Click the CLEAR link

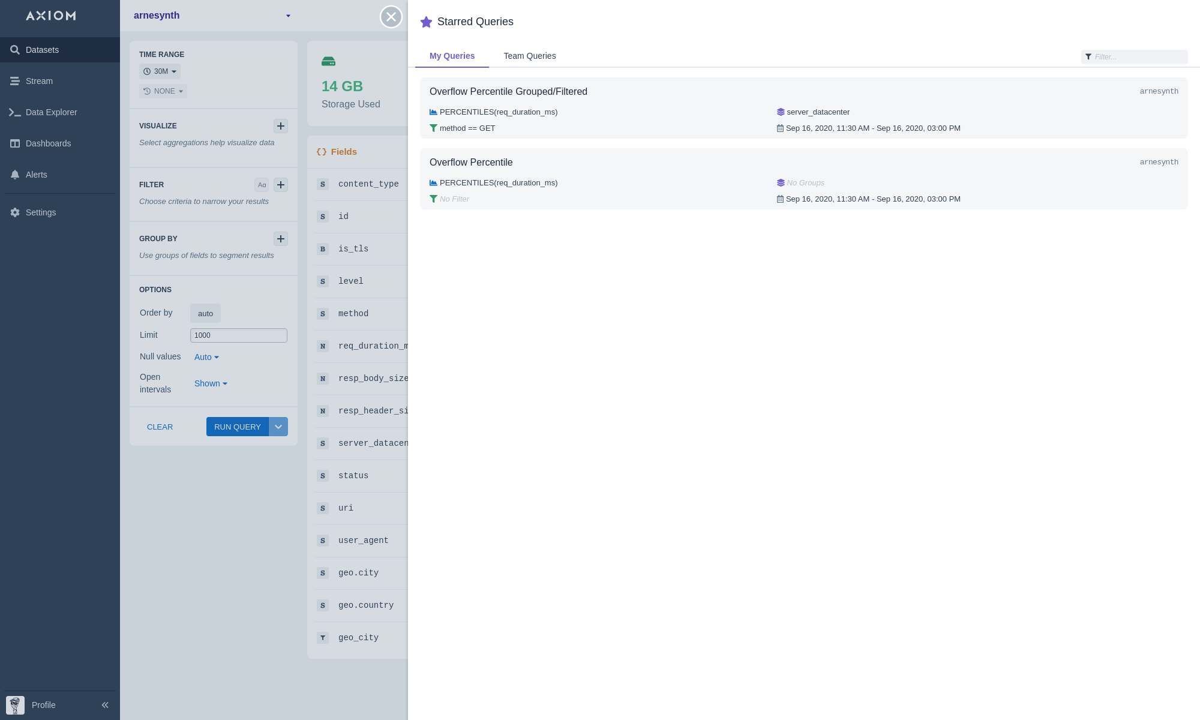[160, 427]
